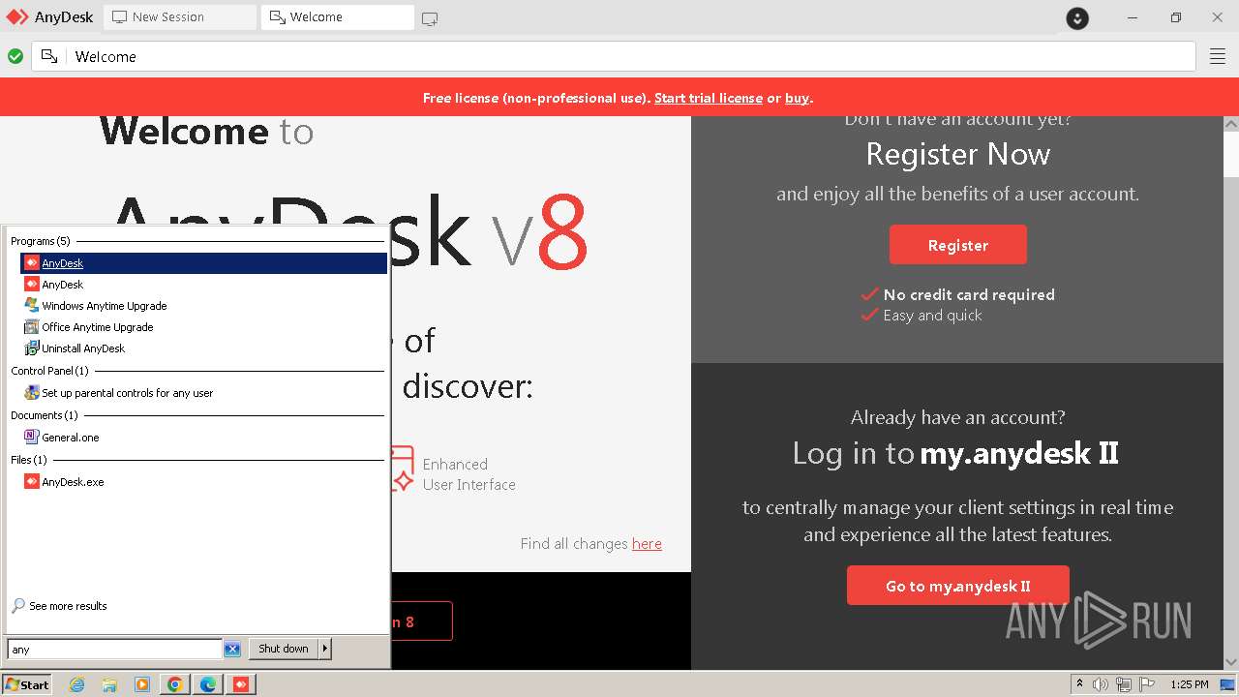Open the second AnyDesk program result

(x=203, y=285)
